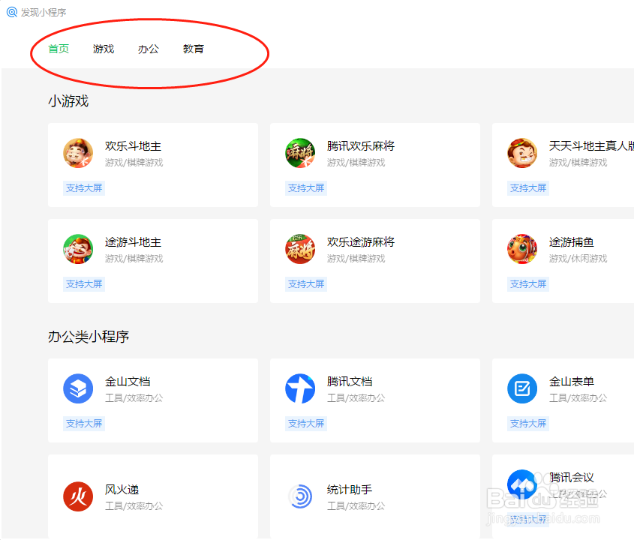Open the 欢乐斗地主 game icon
This screenshot has height=540, width=634.
point(78,153)
